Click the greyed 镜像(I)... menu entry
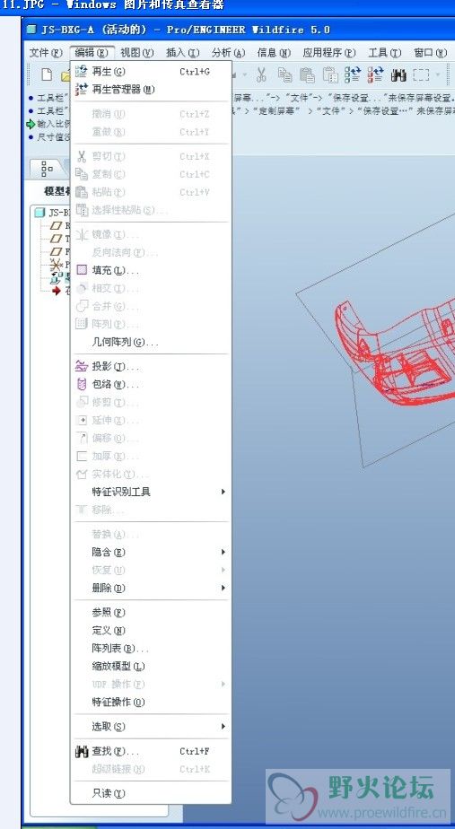 pyautogui.click(x=152, y=235)
